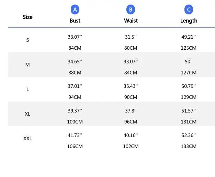This screenshot has height=177, width=215.
Task: Click the Waist column header
Action: [131, 21]
